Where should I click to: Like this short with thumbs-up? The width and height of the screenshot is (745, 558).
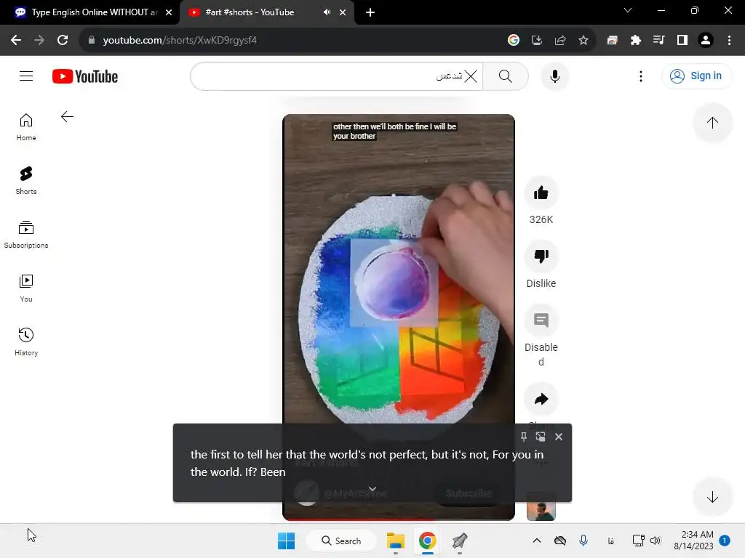click(541, 193)
